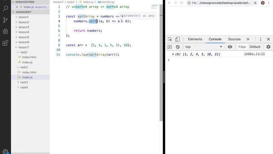Collapse the task1 folder
Screen dimensions: 273x154
click(x=30, y=52)
